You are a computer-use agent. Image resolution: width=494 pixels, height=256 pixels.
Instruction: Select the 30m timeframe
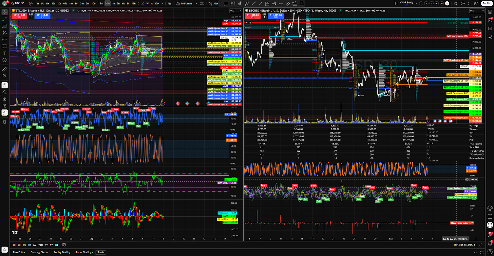[108, 3]
